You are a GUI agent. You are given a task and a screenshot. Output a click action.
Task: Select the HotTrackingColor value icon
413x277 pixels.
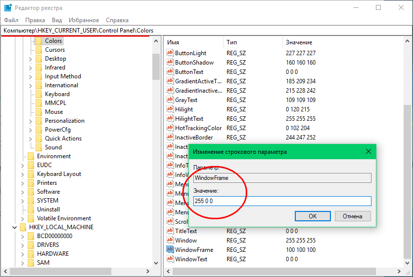point(170,128)
